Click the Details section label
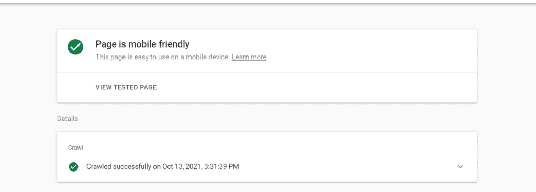 pos(68,119)
